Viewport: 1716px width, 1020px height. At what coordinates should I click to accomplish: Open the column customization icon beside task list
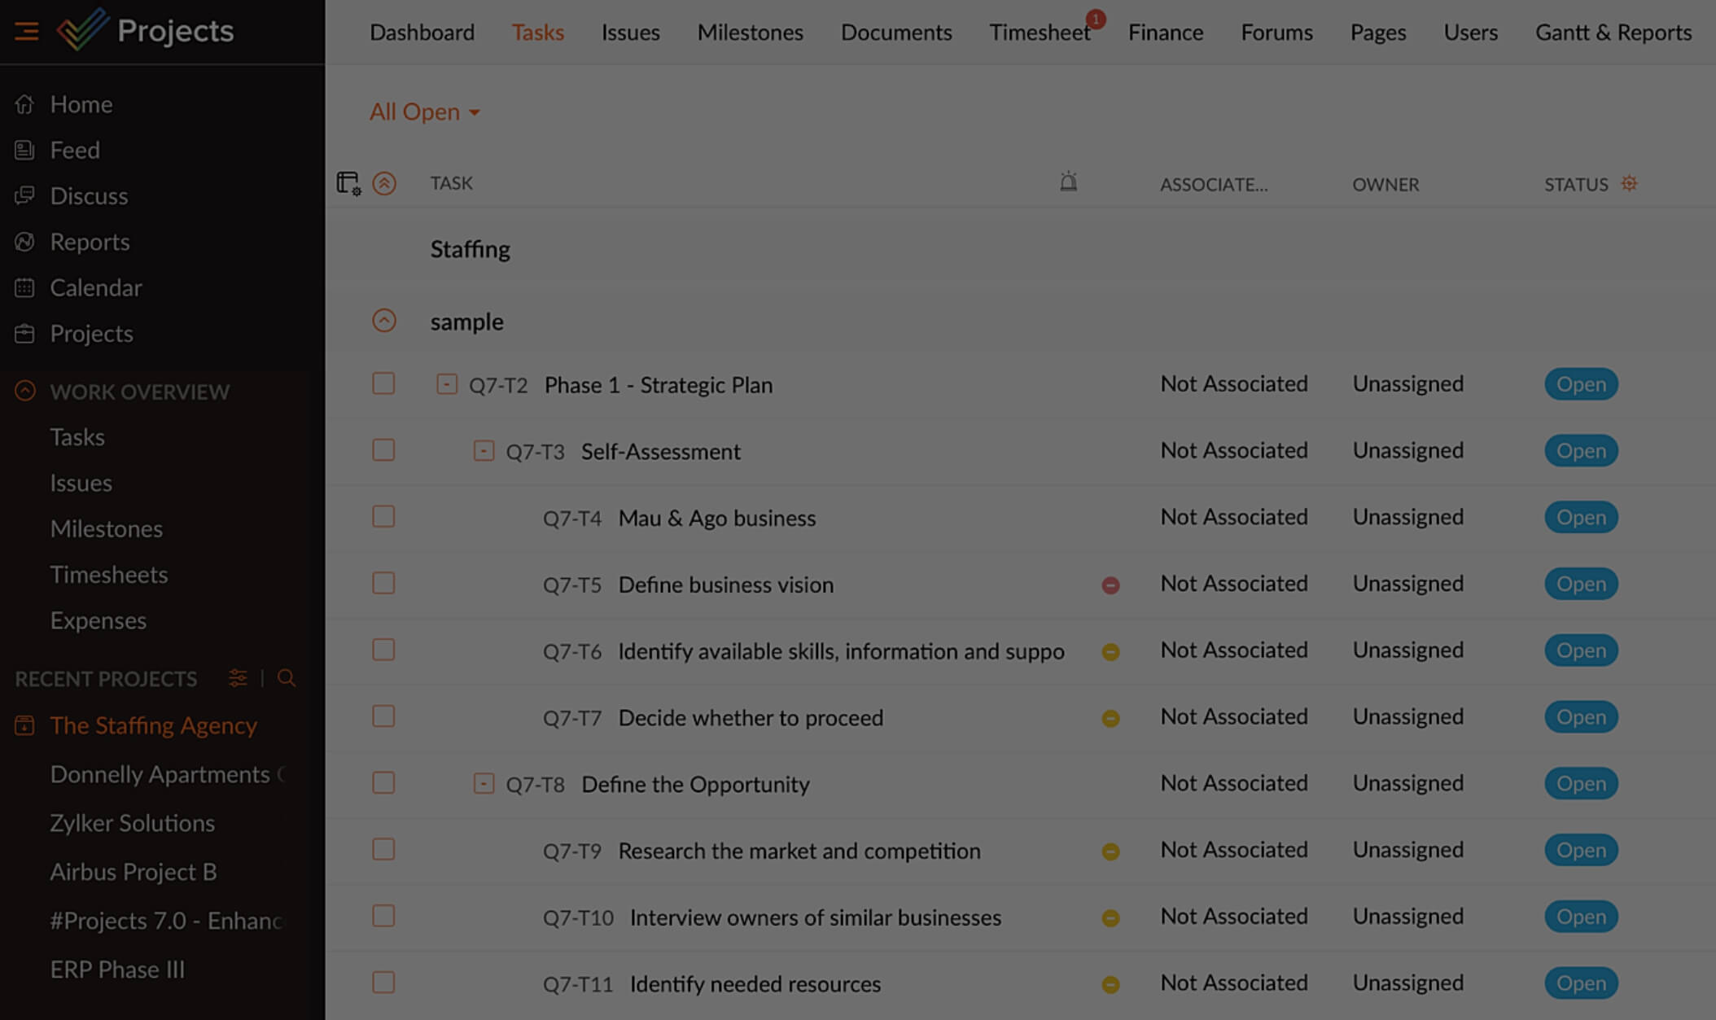pos(348,183)
